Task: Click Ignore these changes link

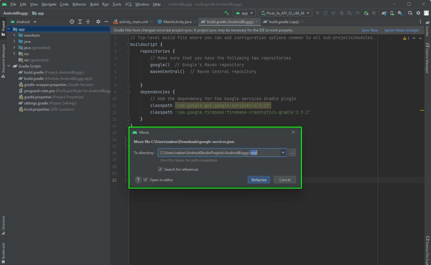Action: (401, 30)
